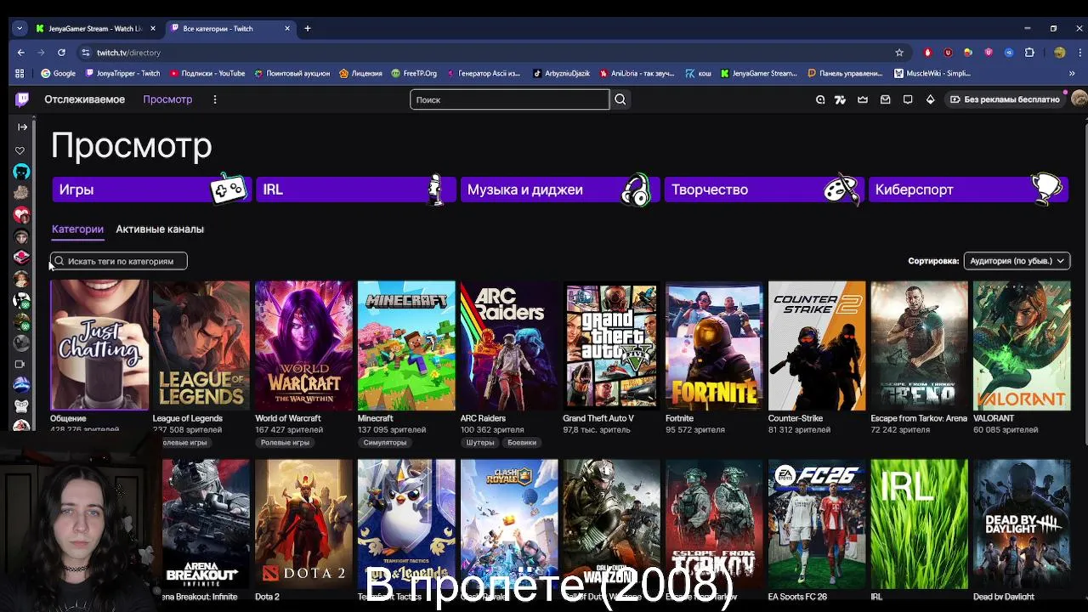
Task: Switch to Активные каналы tab
Action: [160, 229]
